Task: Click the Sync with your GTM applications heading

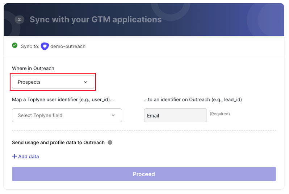Action: click(96, 20)
